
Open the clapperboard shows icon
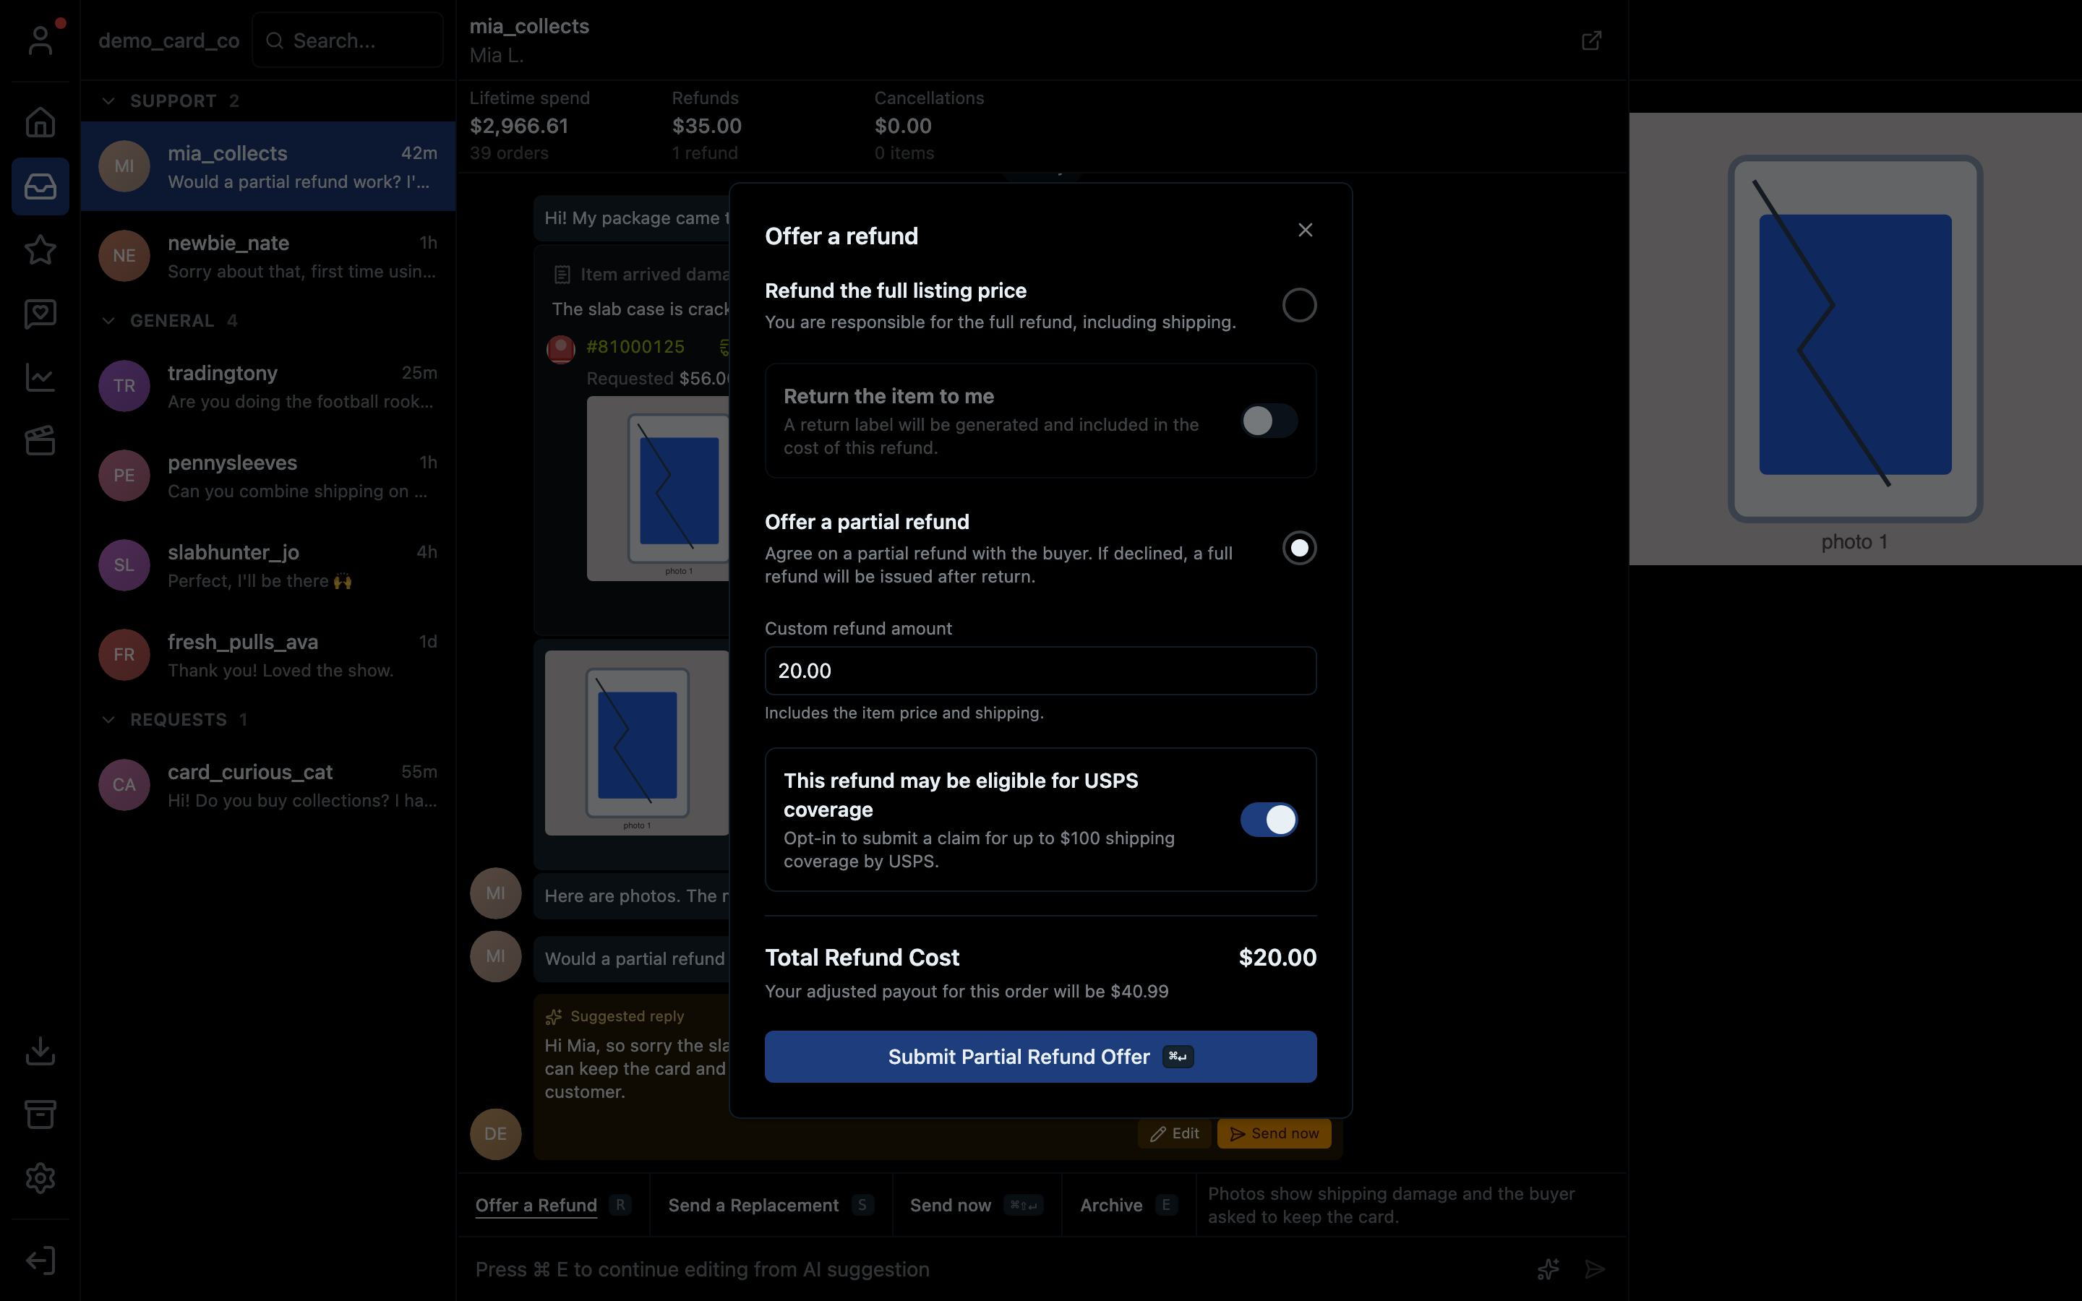point(40,441)
